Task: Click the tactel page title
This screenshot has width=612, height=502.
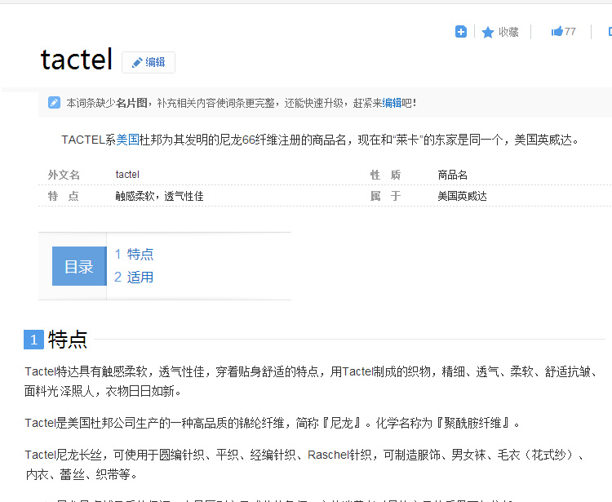Action: [x=76, y=59]
